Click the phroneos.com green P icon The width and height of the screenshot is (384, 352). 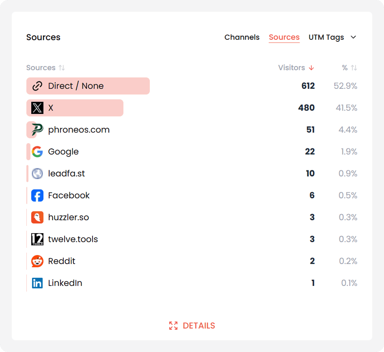point(37,130)
